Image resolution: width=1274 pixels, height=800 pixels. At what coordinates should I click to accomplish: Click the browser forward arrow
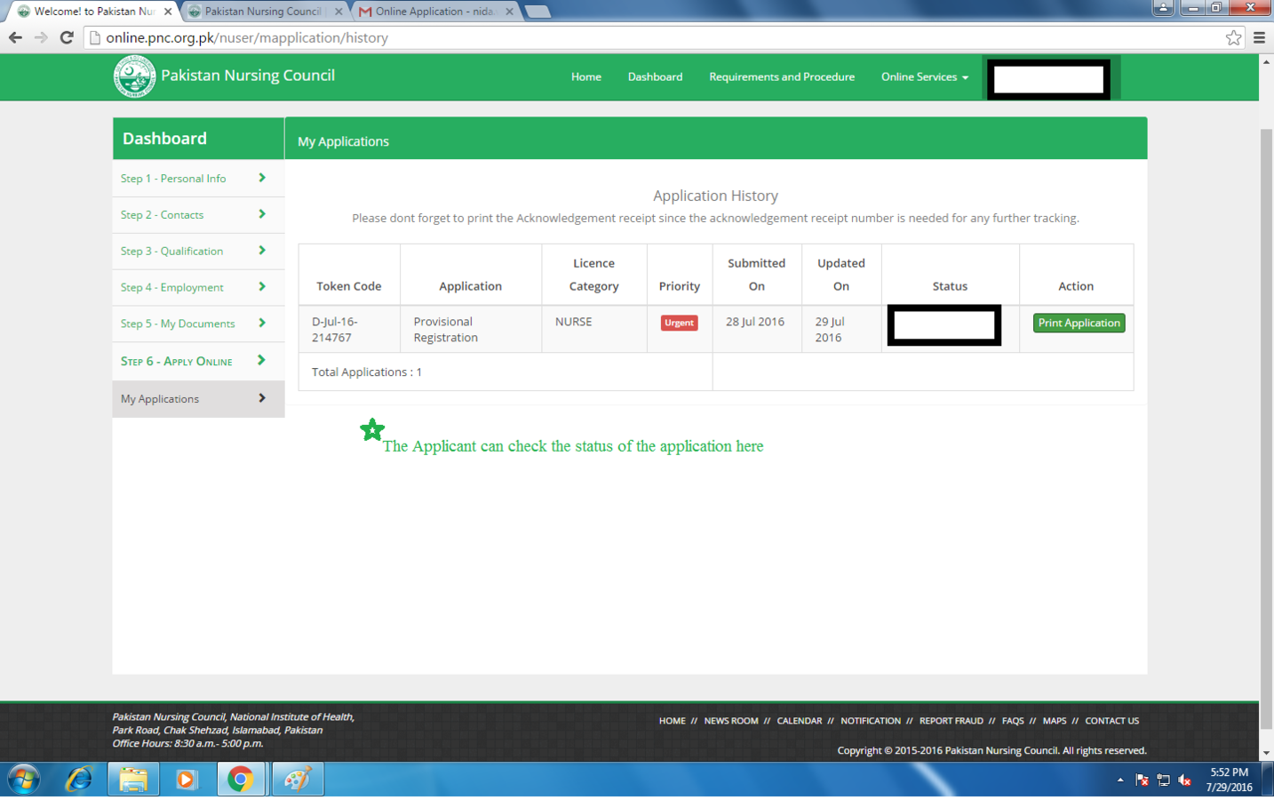tap(41, 37)
